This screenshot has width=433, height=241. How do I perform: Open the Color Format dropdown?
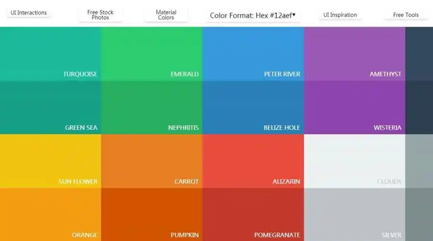[253, 15]
